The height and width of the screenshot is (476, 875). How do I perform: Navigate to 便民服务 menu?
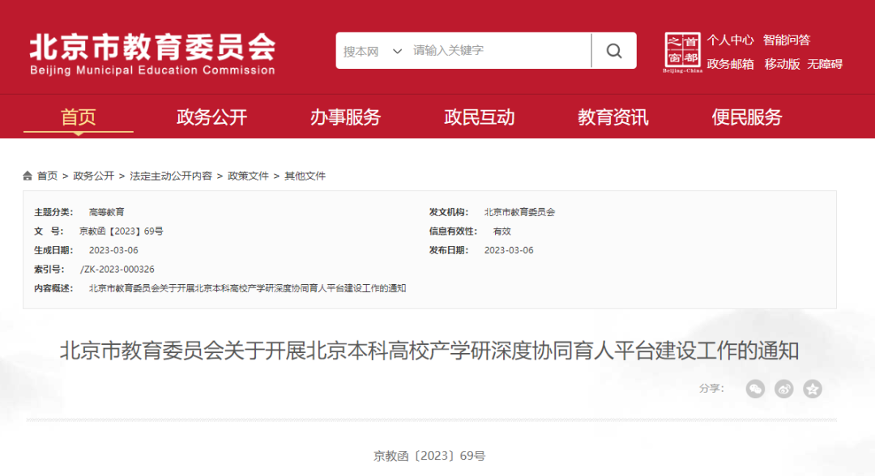746,117
